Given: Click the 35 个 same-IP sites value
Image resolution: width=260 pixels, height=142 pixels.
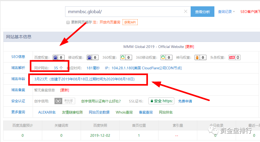Looking at the screenshot, I should [58, 68].
